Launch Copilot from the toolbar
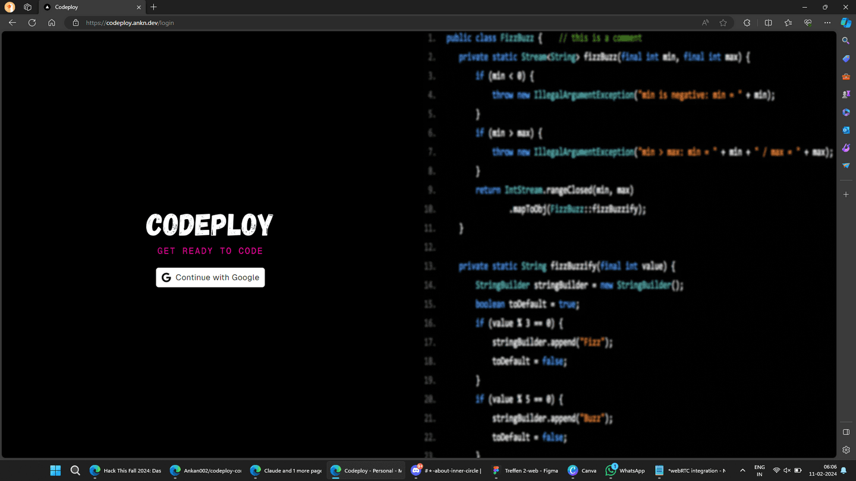Image resolution: width=856 pixels, height=481 pixels. 846,23
